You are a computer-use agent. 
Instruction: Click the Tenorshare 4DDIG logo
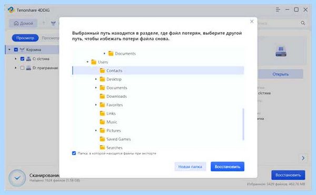(x=11, y=10)
